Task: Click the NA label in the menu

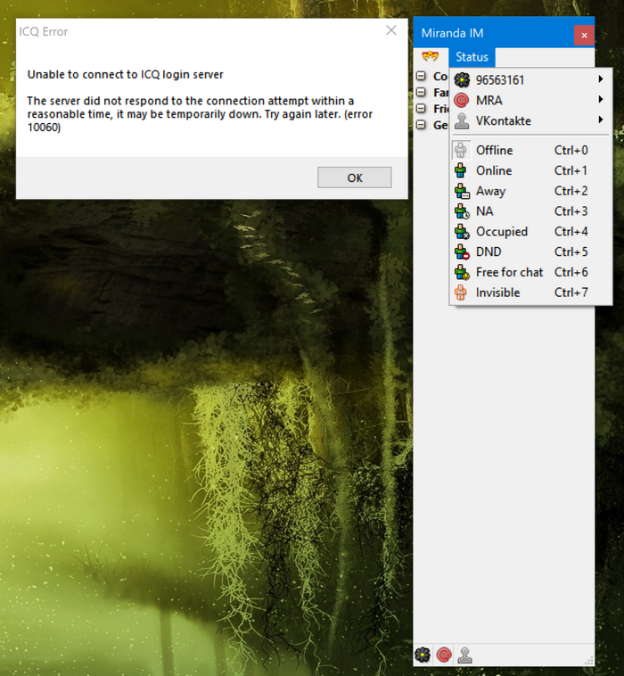Action: coord(485,211)
